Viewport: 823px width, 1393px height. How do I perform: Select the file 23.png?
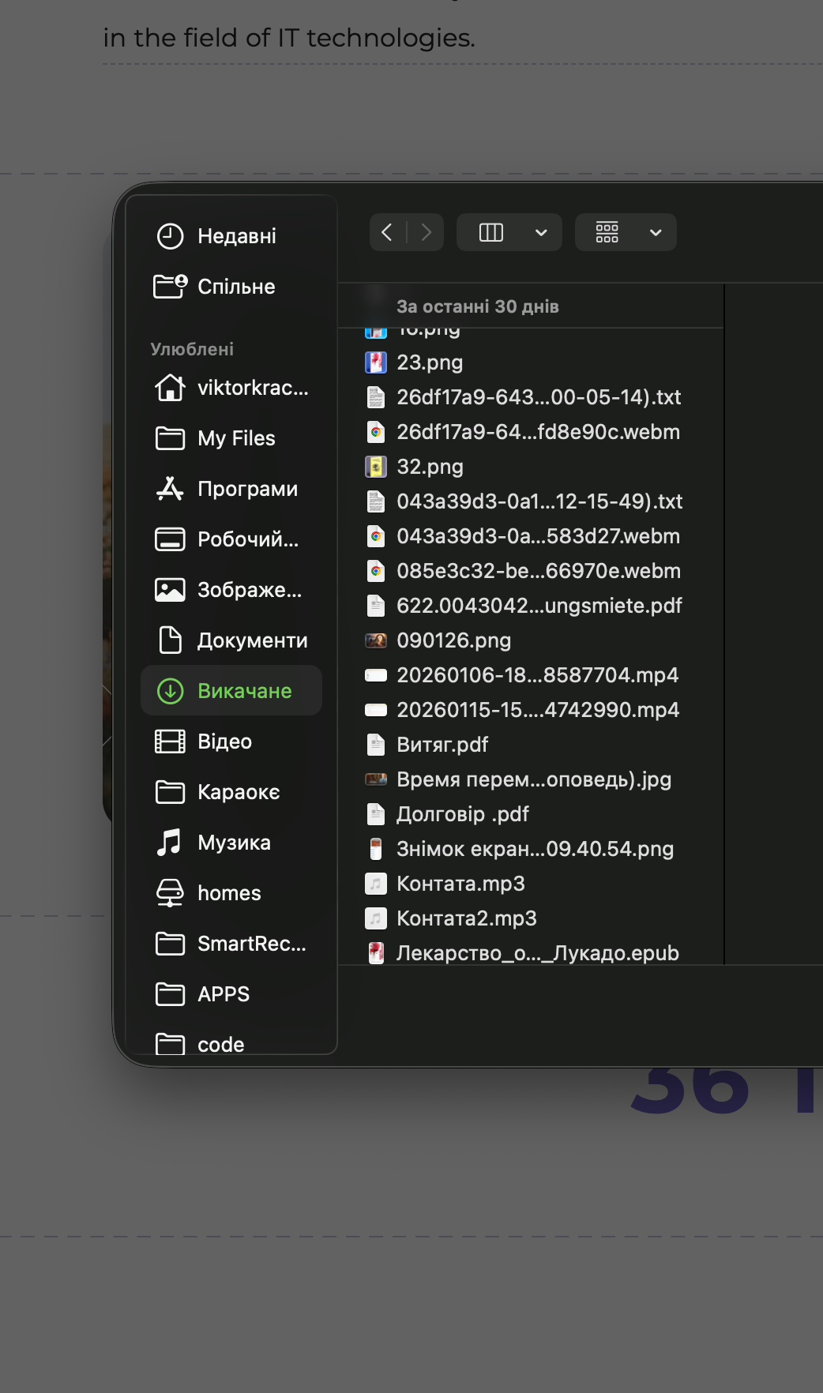(429, 362)
